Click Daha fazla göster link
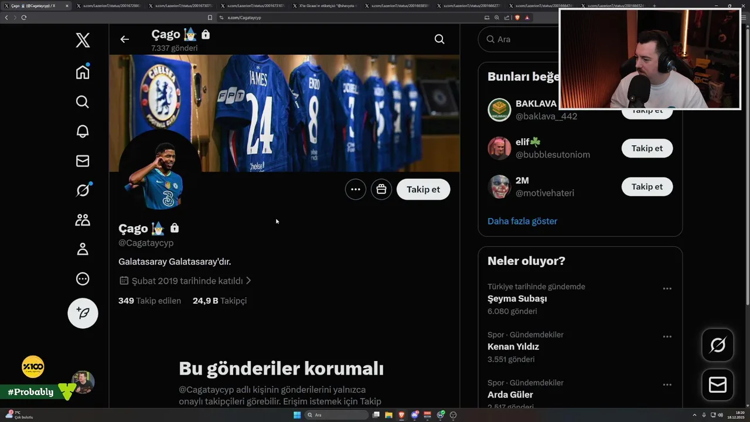The height and width of the screenshot is (422, 750). pos(522,221)
